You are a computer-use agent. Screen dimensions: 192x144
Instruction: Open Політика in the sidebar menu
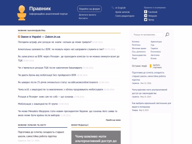point(136,45)
